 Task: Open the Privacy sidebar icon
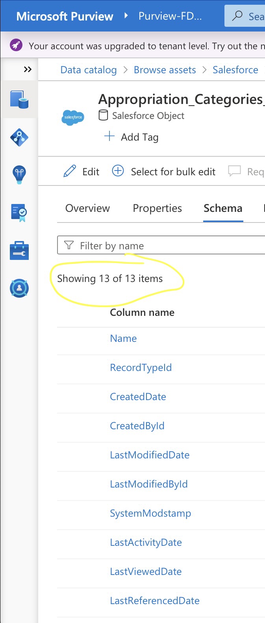coord(19,288)
